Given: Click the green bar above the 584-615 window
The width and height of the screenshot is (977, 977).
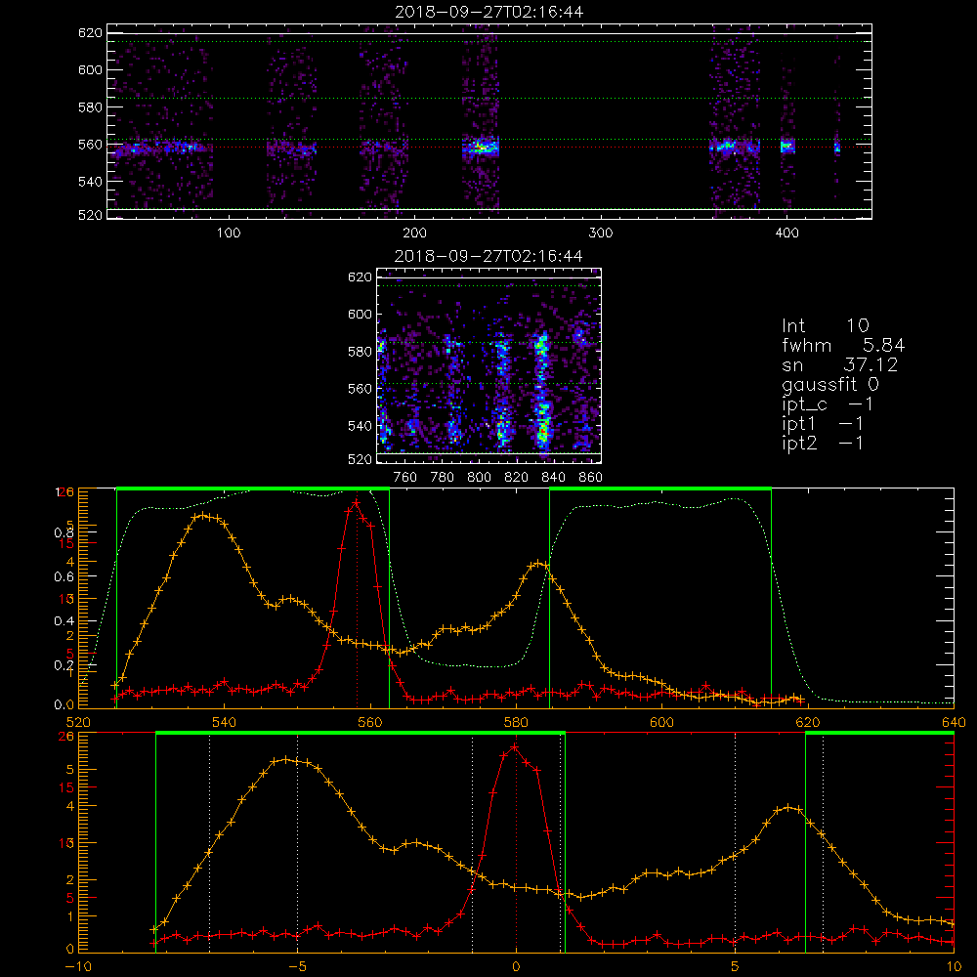Looking at the screenshot, I should pos(660,489).
